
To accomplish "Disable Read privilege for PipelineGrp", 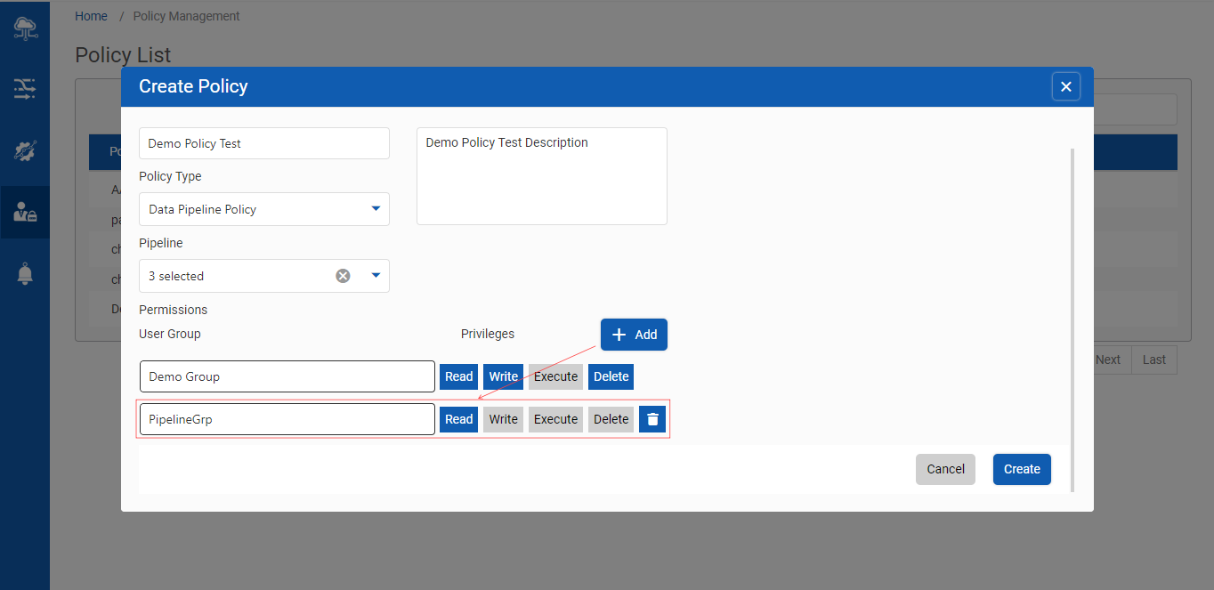I will pyautogui.click(x=458, y=419).
